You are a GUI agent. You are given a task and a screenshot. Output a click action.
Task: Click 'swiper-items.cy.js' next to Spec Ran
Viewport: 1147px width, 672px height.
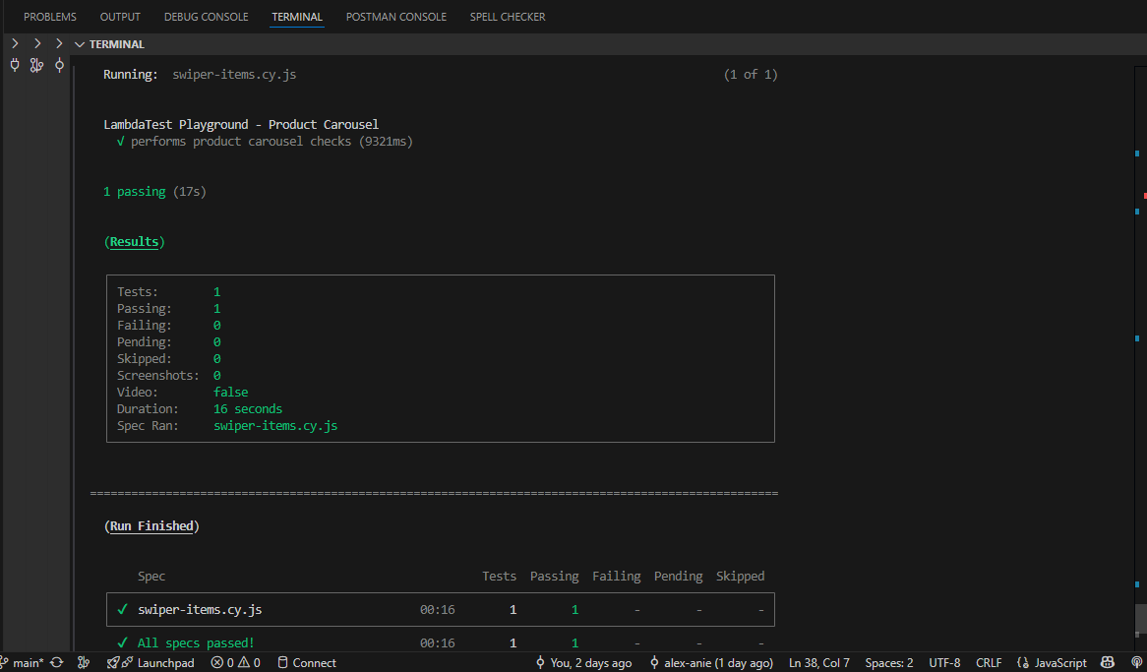pyautogui.click(x=275, y=425)
